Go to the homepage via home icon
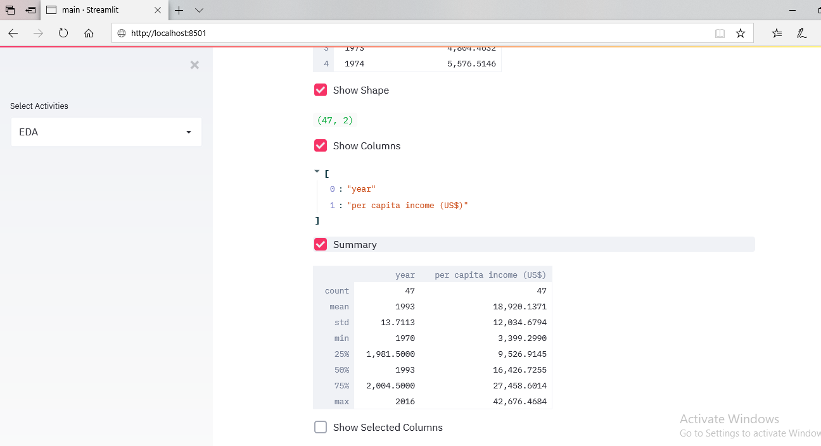The image size is (821, 446). tap(89, 33)
